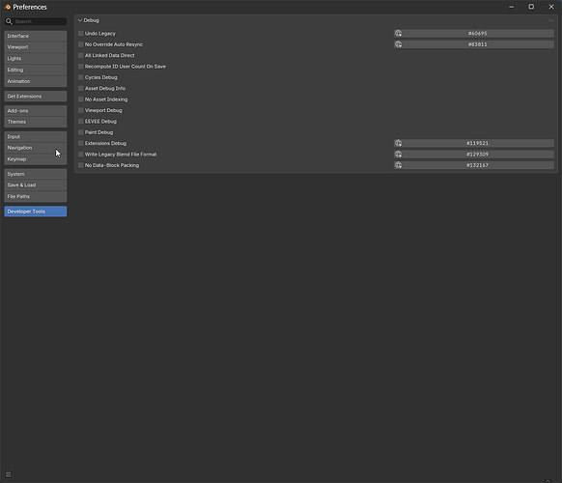This screenshot has width=562, height=483.
Task: Go to Add-ons section
Action: (x=36, y=111)
